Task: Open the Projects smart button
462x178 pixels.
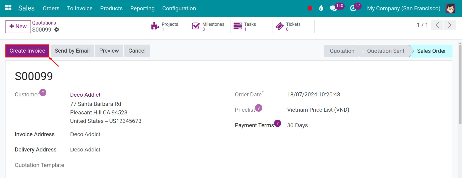Action: 168,26
